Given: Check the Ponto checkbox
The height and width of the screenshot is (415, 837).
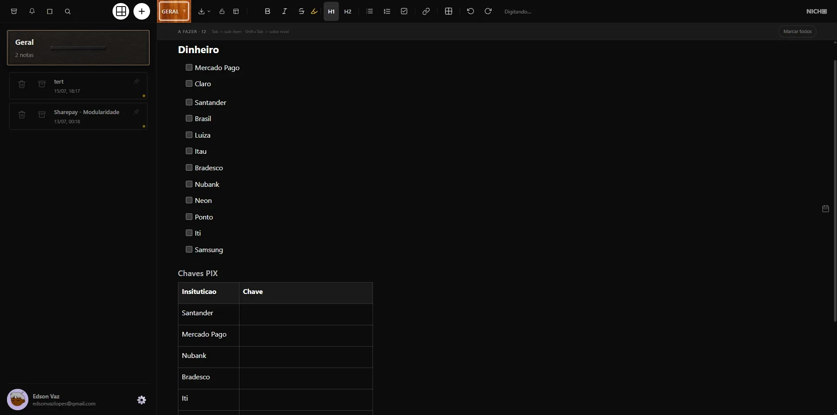Looking at the screenshot, I should coord(189,217).
